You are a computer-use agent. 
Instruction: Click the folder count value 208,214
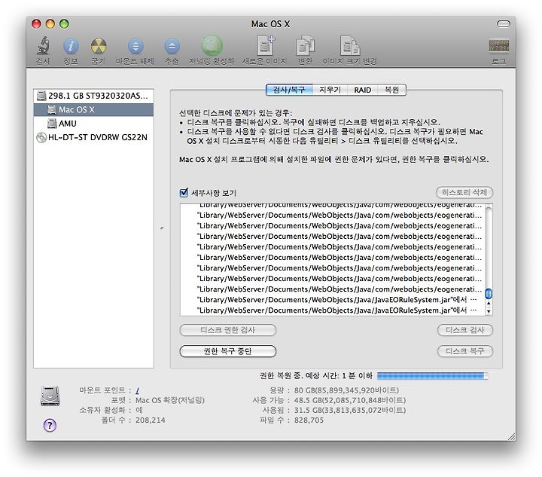(x=150, y=420)
